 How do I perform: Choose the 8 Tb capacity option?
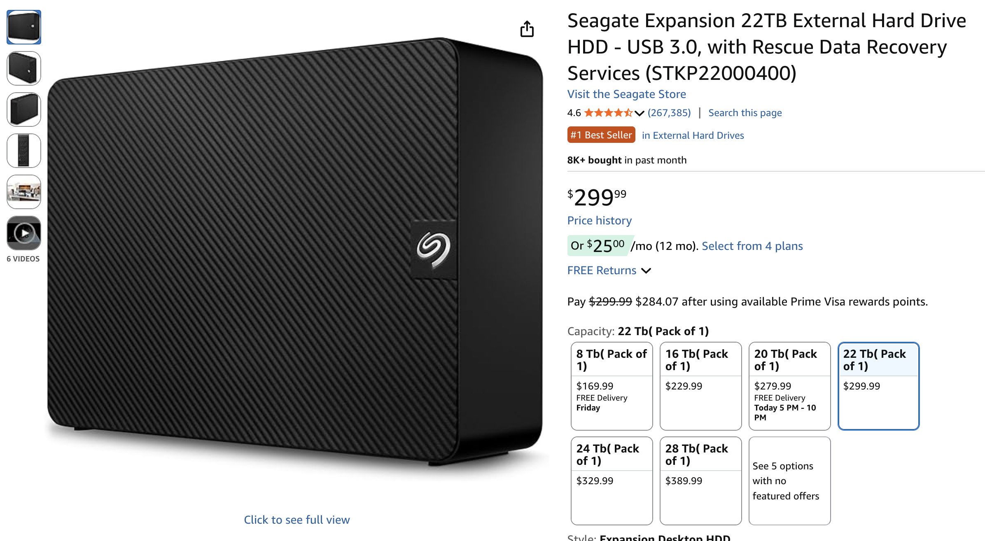click(x=612, y=386)
